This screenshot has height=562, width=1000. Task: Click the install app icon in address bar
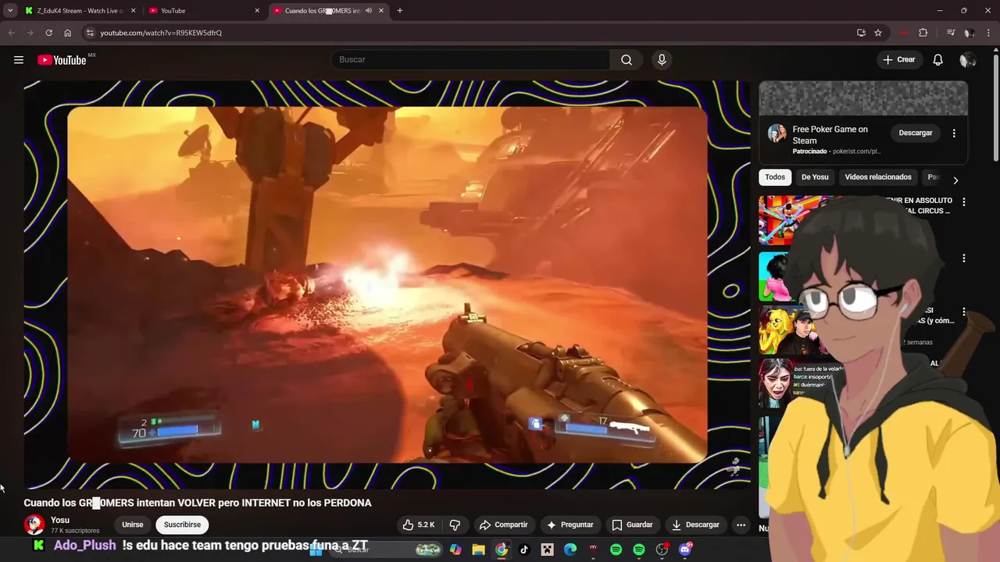(861, 33)
